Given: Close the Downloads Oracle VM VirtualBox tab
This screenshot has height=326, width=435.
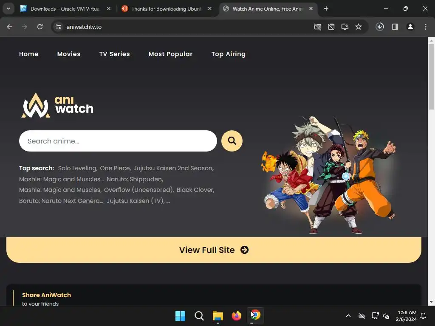Looking at the screenshot, I should pyautogui.click(x=109, y=8).
